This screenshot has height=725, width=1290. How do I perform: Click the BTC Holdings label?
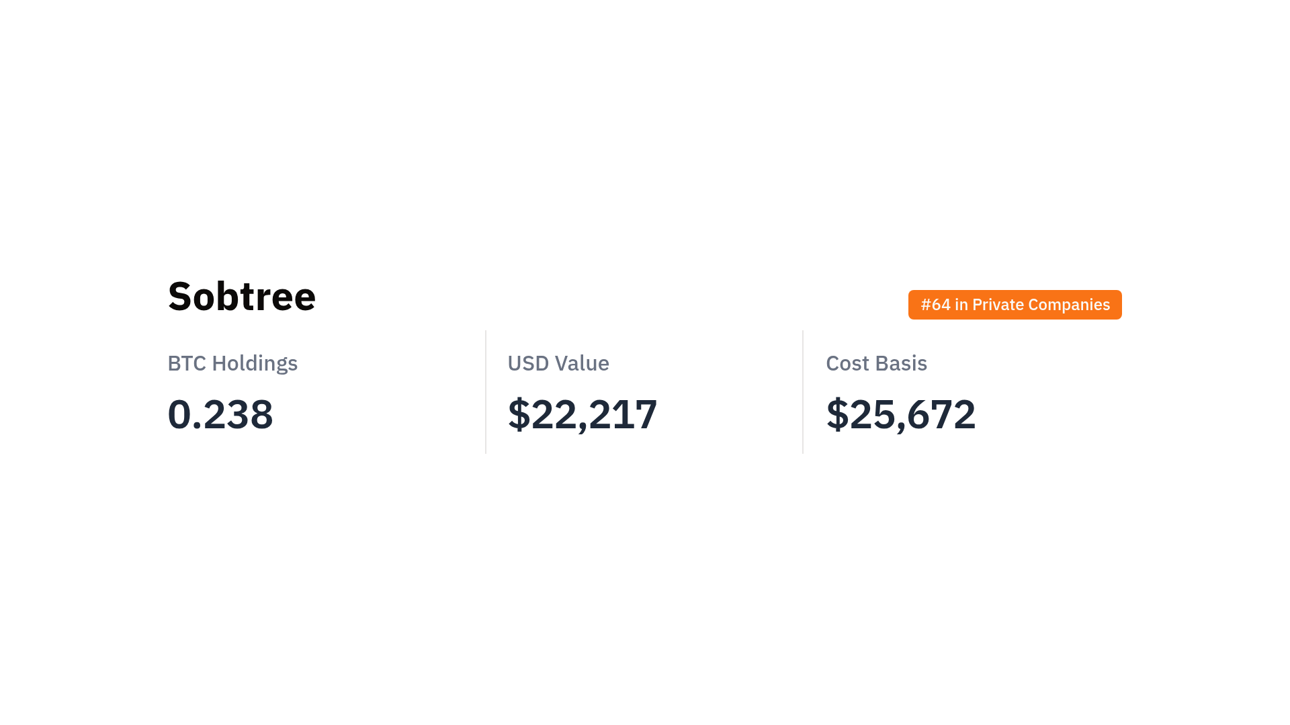(232, 363)
